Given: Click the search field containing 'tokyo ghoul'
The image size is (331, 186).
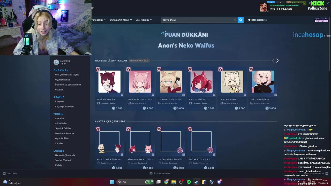Looking at the screenshot, I should pos(199,20).
